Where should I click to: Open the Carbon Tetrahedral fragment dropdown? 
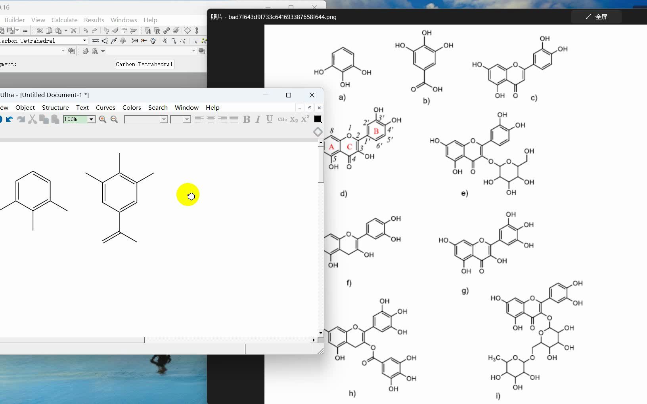(x=84, y=40)
